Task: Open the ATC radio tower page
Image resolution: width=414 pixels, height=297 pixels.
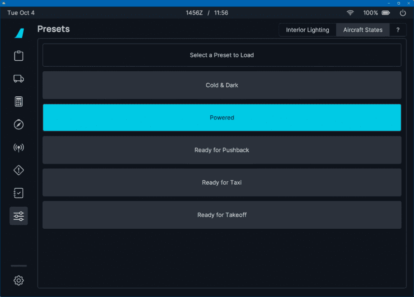Action: click(x=19, y=147)
